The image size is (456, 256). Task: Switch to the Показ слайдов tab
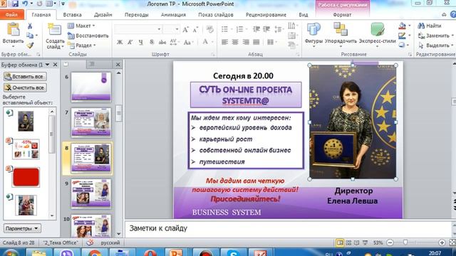pyautogui.click(x=215, y=14)
